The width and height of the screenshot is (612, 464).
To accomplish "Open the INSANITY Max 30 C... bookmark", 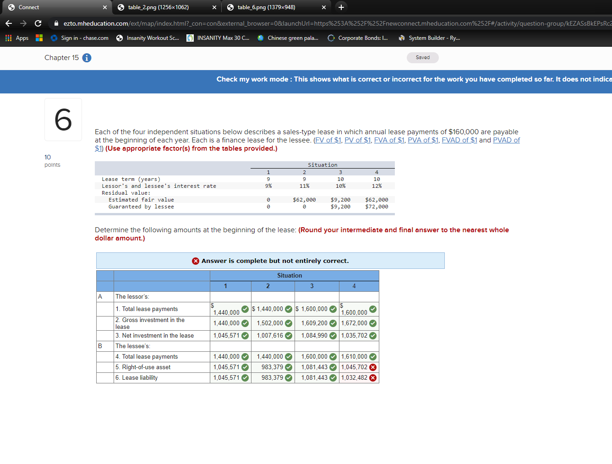I will (218, 38).
